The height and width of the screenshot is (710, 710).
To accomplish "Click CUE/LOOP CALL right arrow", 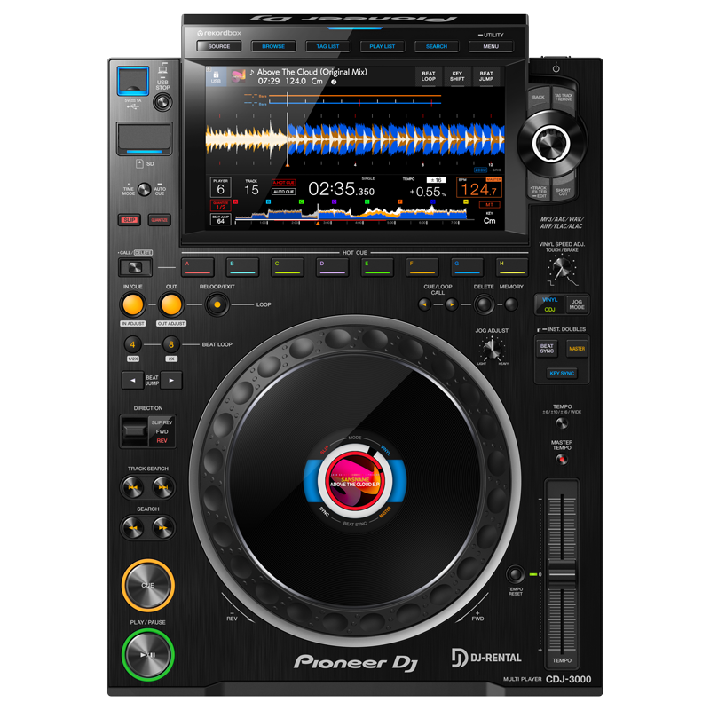I will tap(452, 304).
